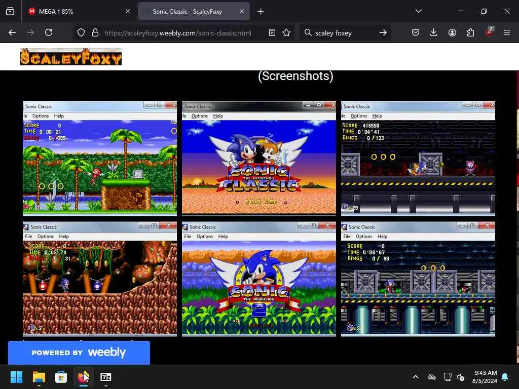Toggle reader view icon in address bar

coord(272,32)
